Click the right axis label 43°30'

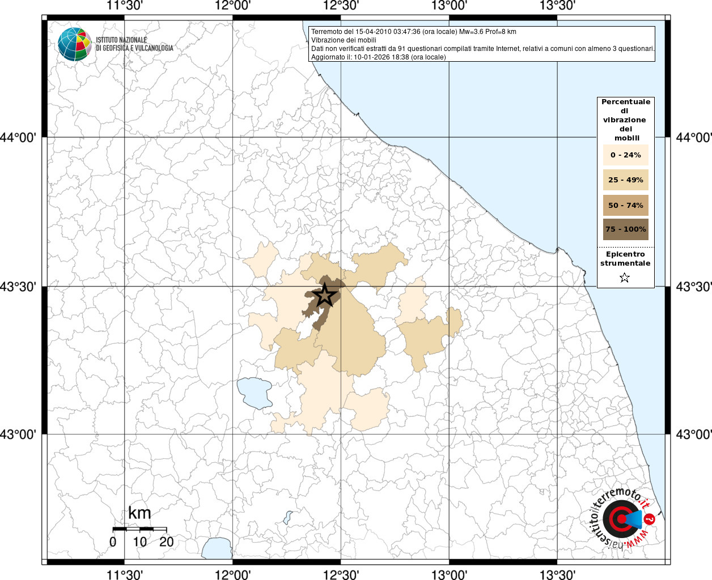[693, 287]
